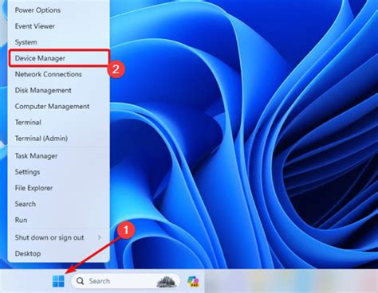Choose Computer Management entry
The width and height of the screenshot is (378, 293).
[59, 106]
